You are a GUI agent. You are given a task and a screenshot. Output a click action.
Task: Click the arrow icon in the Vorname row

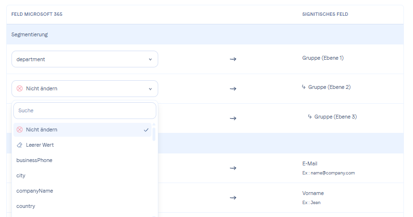[x=233, y=197]
